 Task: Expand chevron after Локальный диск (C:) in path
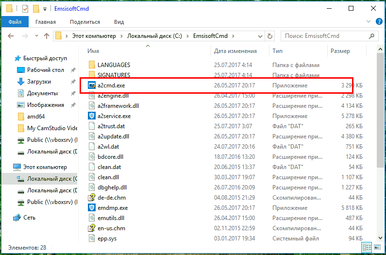(x=187, y=36)
